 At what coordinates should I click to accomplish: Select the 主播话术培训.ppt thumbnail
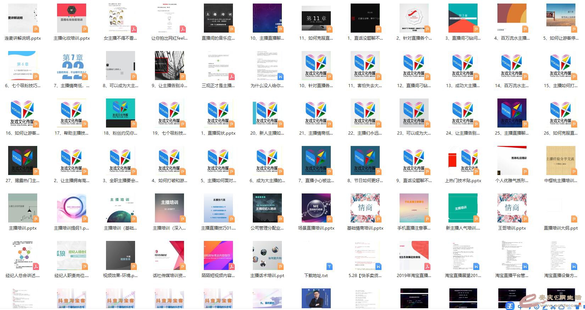tap(267, 256)
